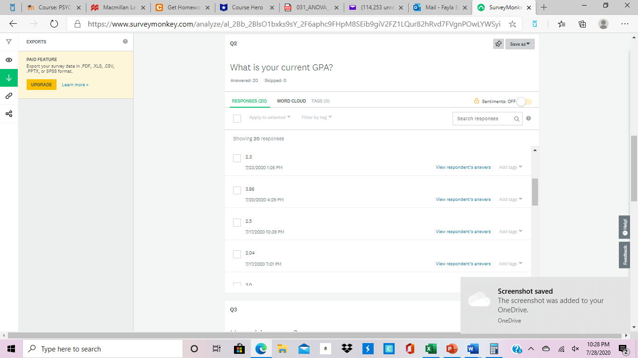Switch to the Course Hero browser tab
The image size is (638, 358).
[x=248, y=7]
